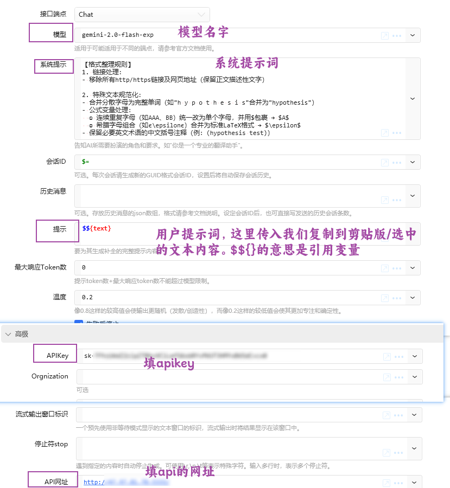Open the expand-editor icon in the 模型 row
Screen dimensions: 450x488
tap(385, 36)
